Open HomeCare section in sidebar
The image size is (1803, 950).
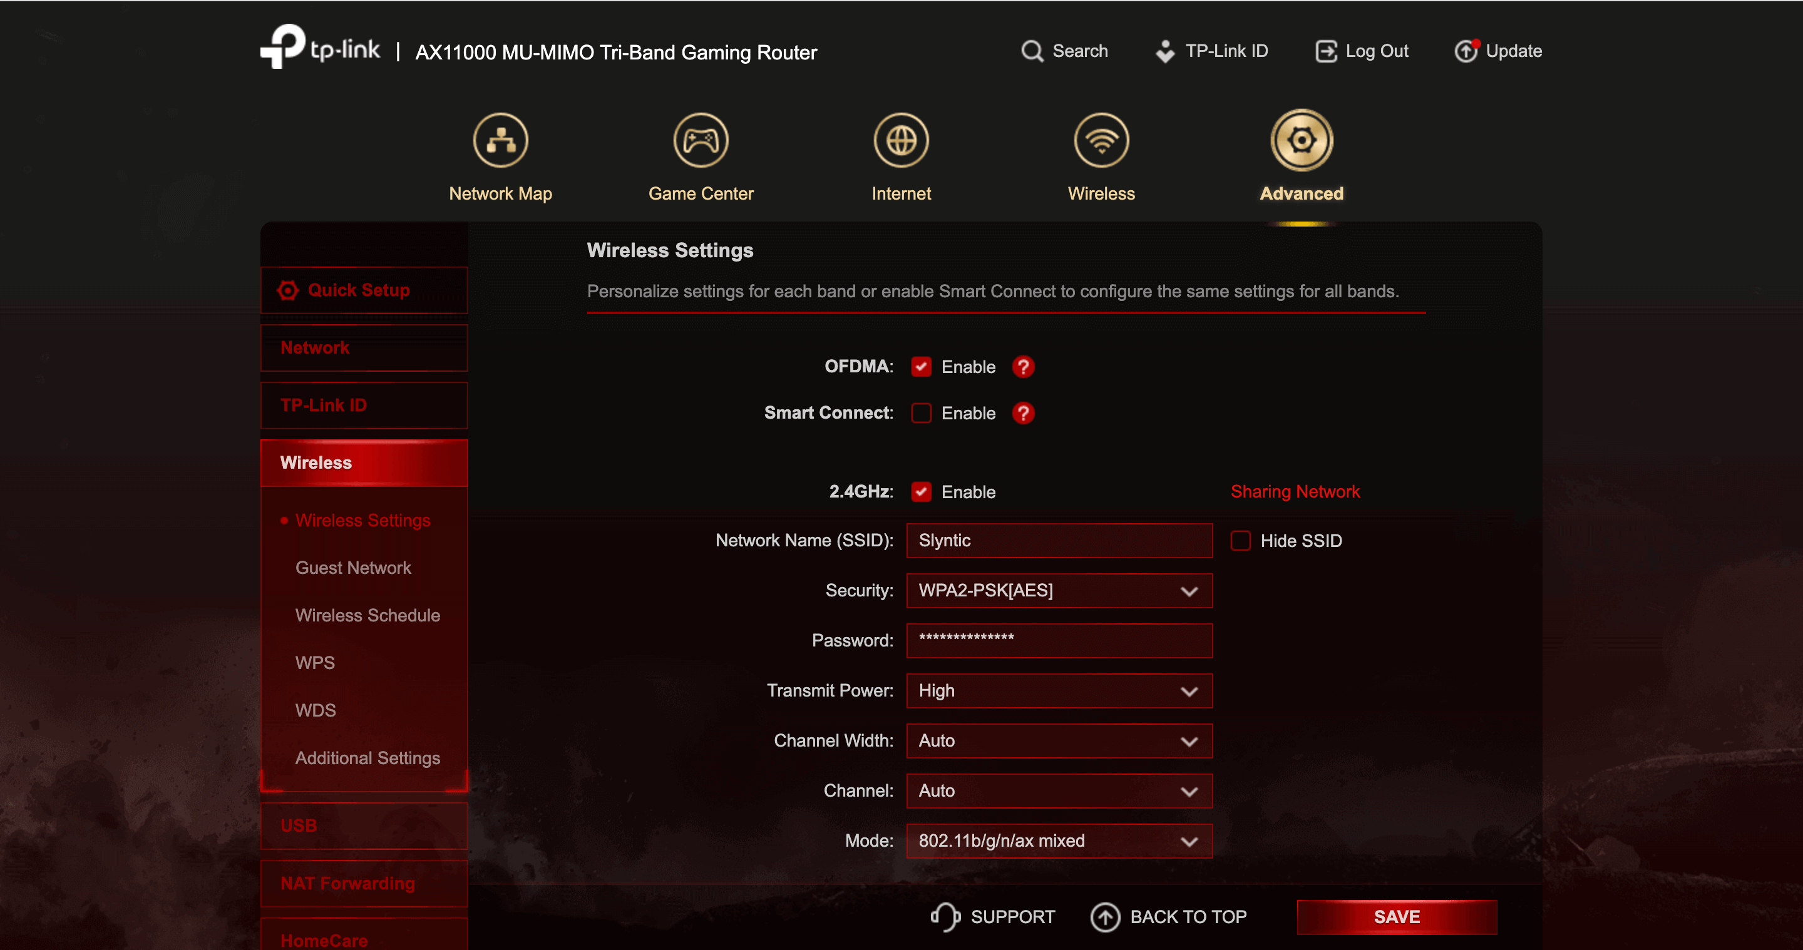tap(364, 934)
